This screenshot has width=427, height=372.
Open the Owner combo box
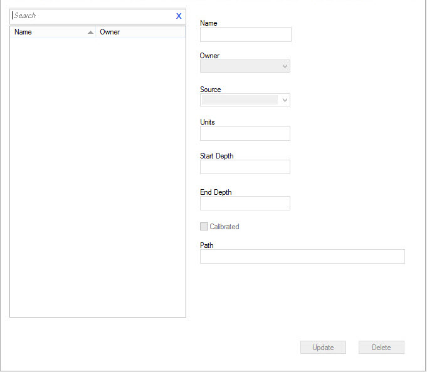240,66
